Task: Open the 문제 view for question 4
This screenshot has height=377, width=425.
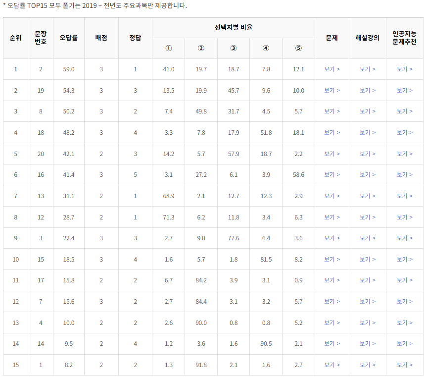Action: point(331,323)
